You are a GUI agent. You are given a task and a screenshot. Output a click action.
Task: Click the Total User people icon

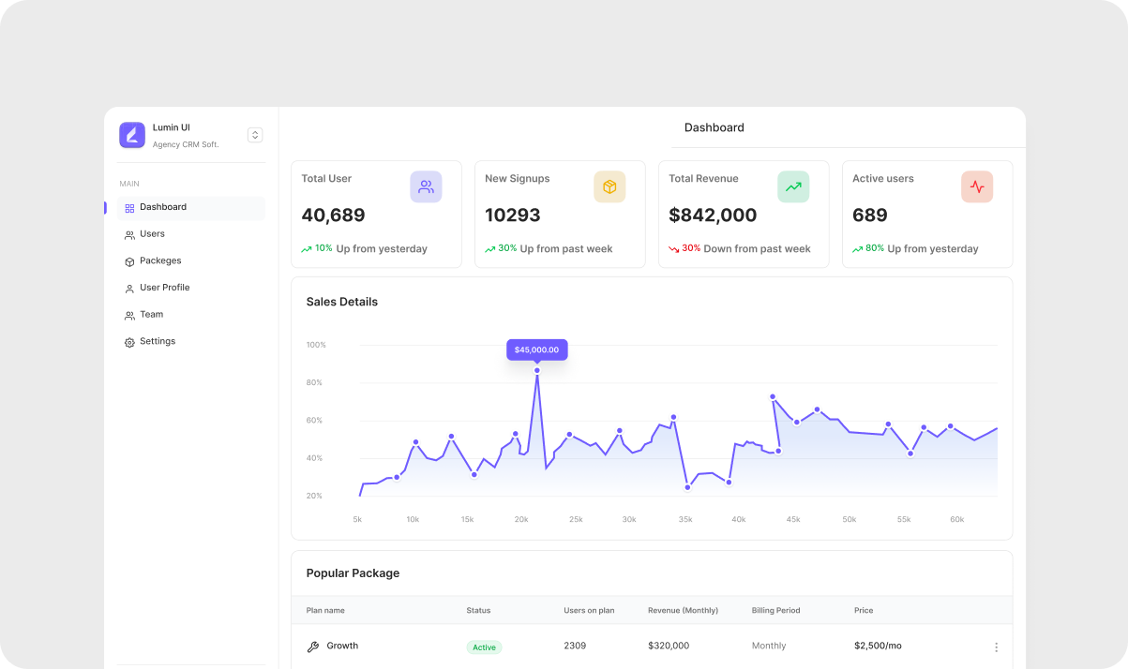coord(426,186)
